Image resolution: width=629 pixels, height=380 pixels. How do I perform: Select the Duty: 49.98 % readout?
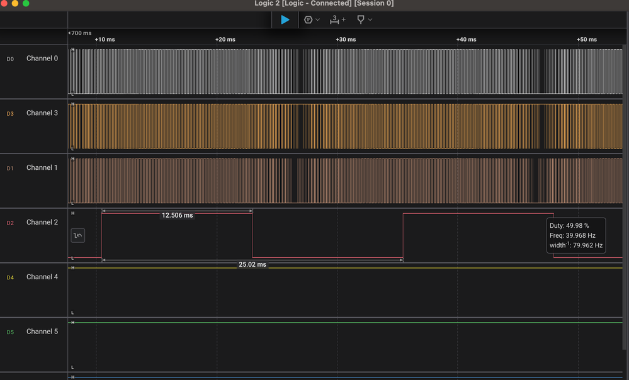[569, 226]
